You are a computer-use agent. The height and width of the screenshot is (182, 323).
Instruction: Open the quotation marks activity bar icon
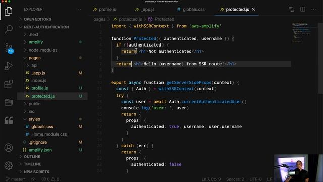[x=8, y=120]
